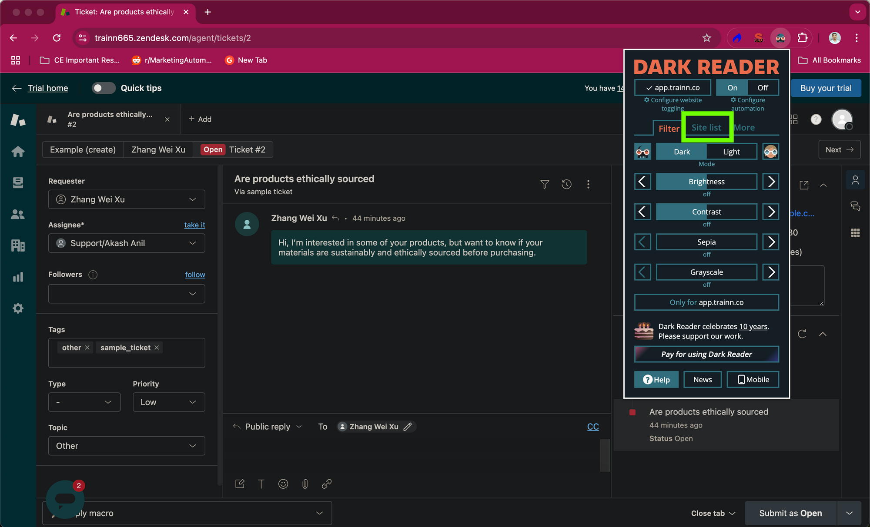
Task: Remove the other tag
Action: (x=87, y=348)
